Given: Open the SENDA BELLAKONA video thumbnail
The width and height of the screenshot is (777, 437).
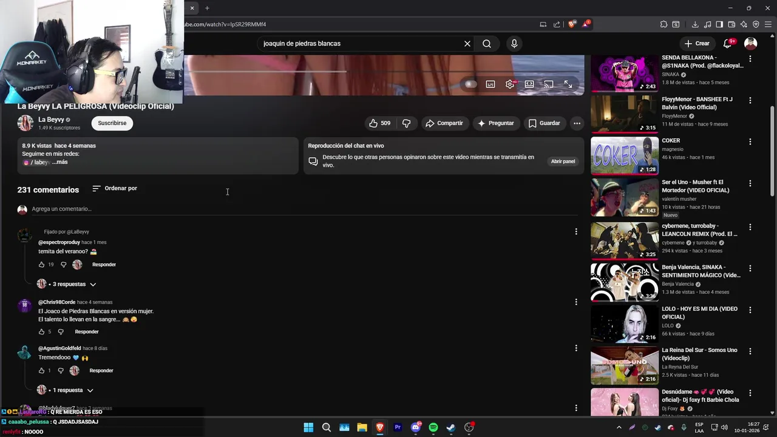Looking at the screenshot, I should 625,73.
